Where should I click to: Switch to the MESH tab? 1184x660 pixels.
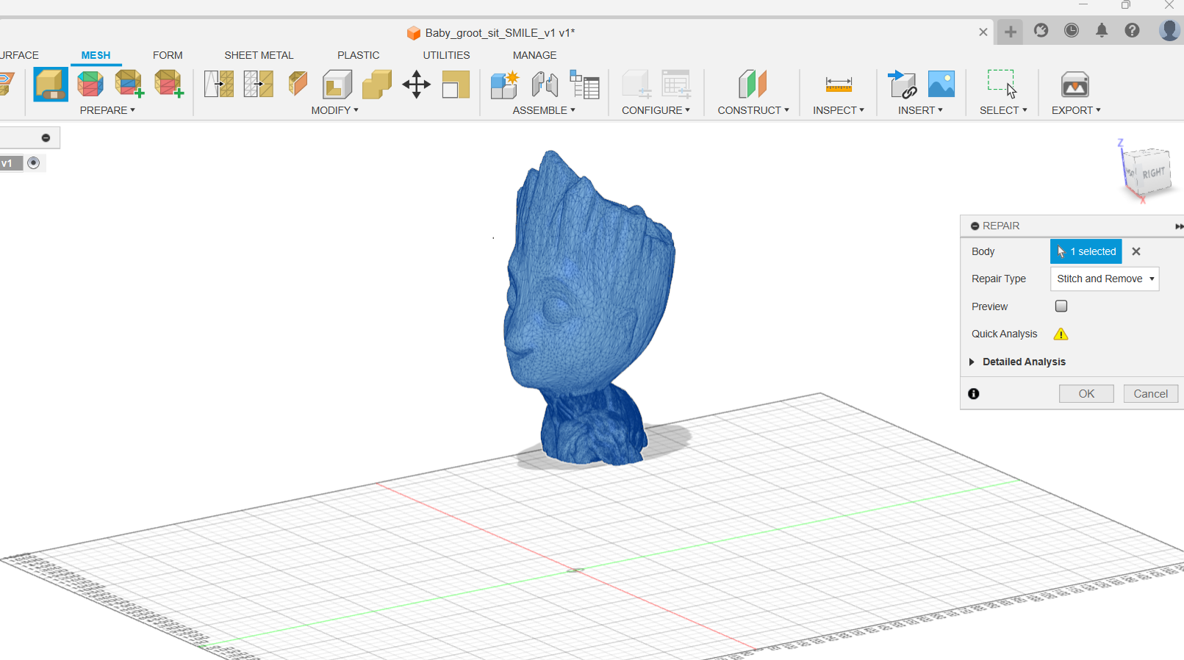coord(96,55)
